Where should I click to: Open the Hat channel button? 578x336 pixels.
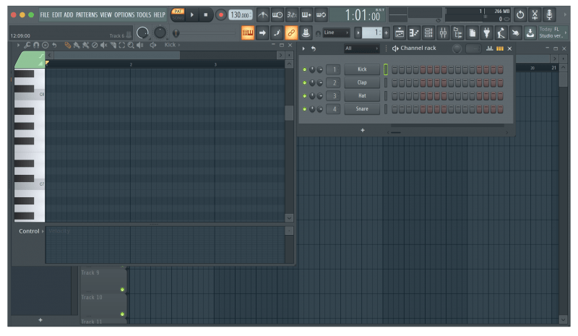(x=362, y=96)
